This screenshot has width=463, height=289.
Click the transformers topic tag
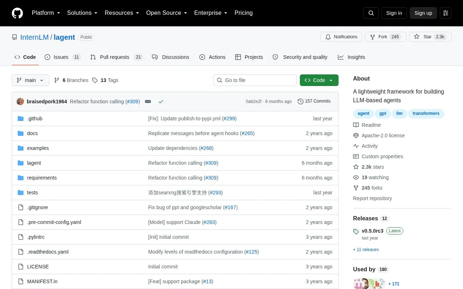(x=426, y=113)
